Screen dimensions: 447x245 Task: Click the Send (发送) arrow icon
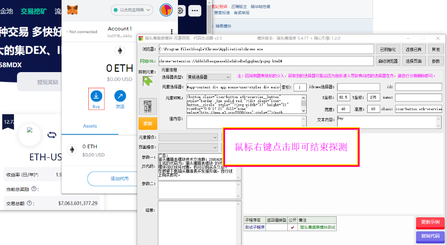pyautogui.click(x=120, y=96)
